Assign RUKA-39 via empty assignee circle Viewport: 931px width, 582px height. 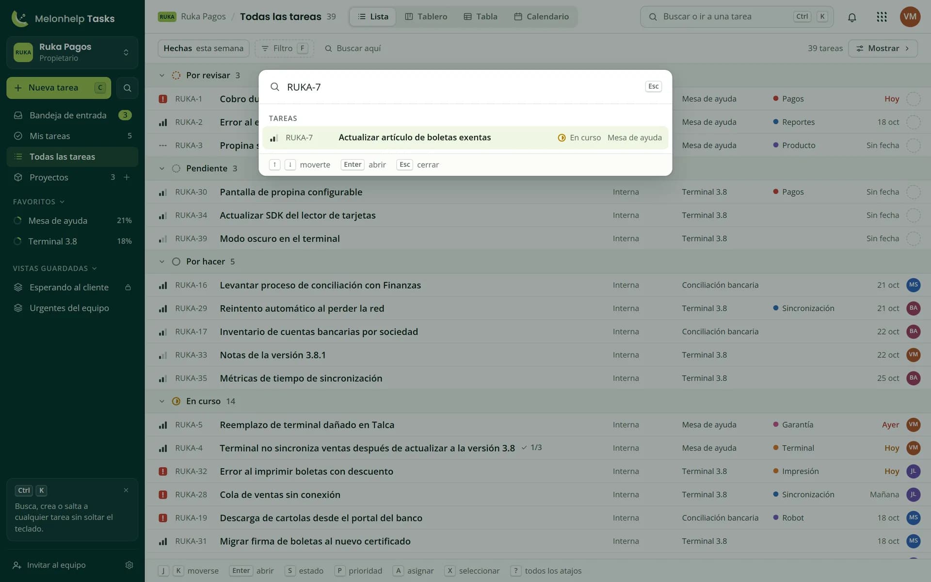click(913, 239)
